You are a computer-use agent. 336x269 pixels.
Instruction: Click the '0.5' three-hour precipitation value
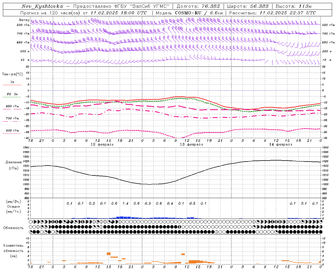[x=192, y=203]
